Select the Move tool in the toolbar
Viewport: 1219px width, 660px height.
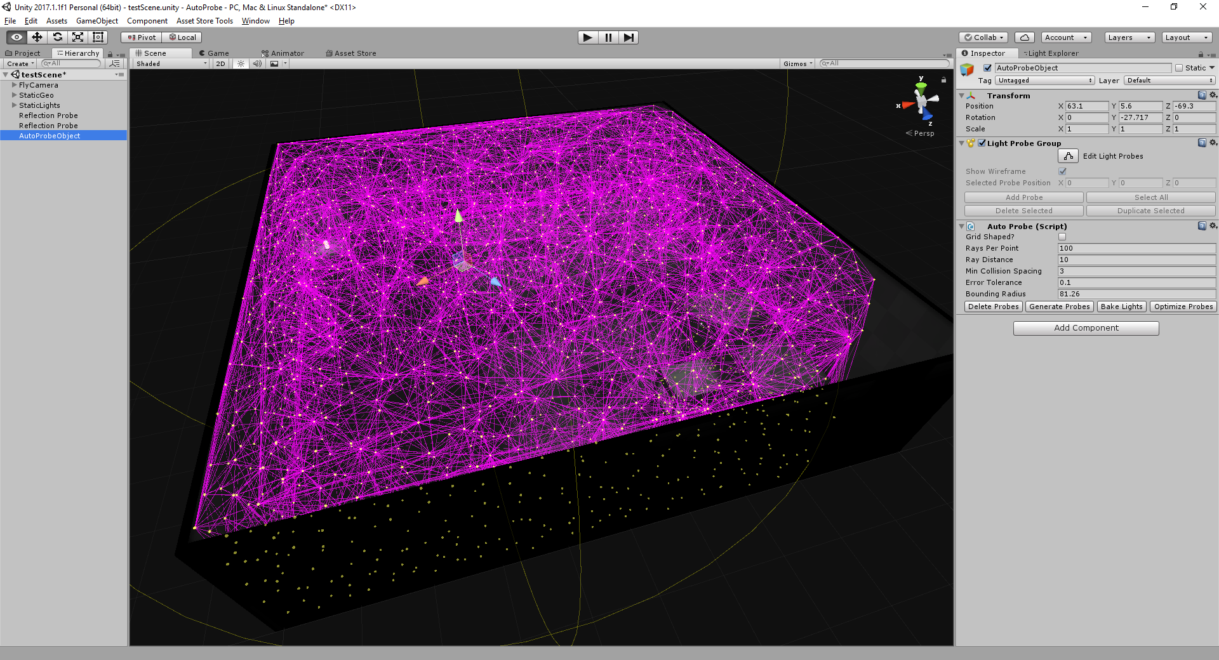click(37, 37)
